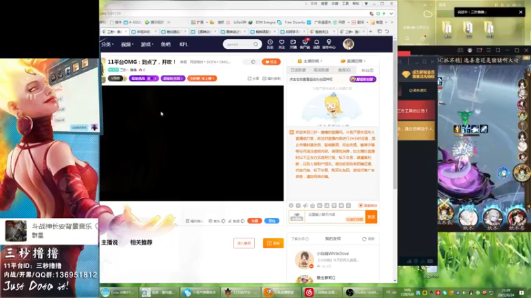This screenshot has height=298, width=531.
Task: Click the chat message input field
Action: (x=335, y=217)
